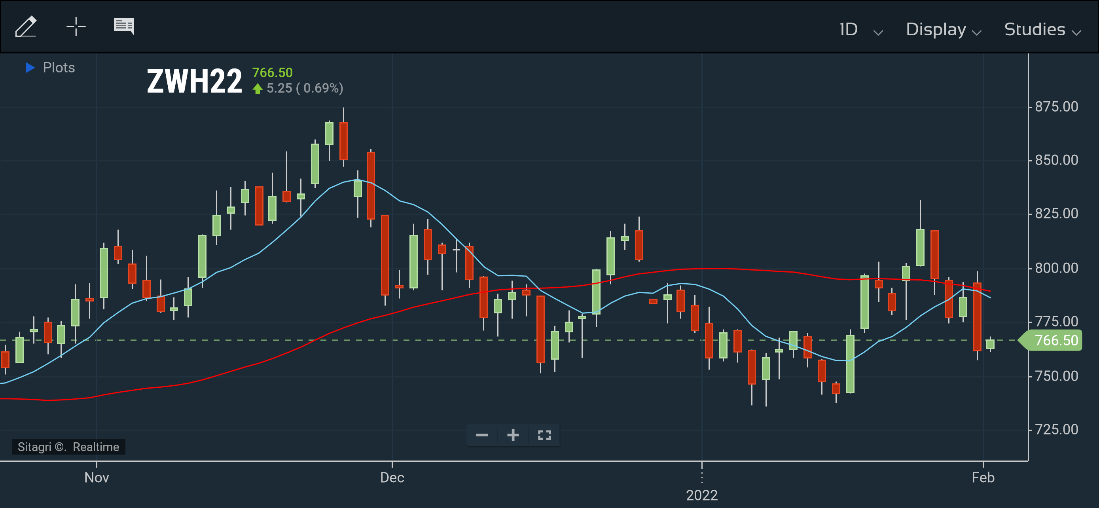Click the Sitagri Realtime label
1099x508 pixels.
click(68, 447)
